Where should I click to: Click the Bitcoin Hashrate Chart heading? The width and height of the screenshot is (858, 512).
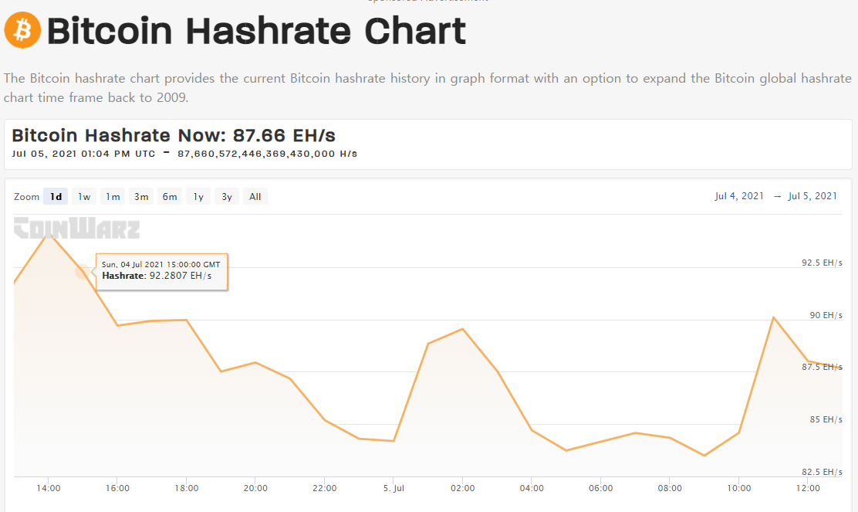tap(257, 31)
